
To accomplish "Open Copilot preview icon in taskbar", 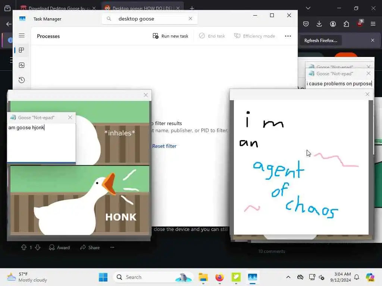I will tap(370, 277).
